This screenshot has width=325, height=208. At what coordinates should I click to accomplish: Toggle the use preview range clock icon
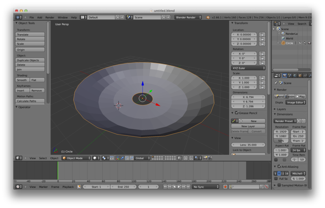pyautogui.click(x=79, y=187)
